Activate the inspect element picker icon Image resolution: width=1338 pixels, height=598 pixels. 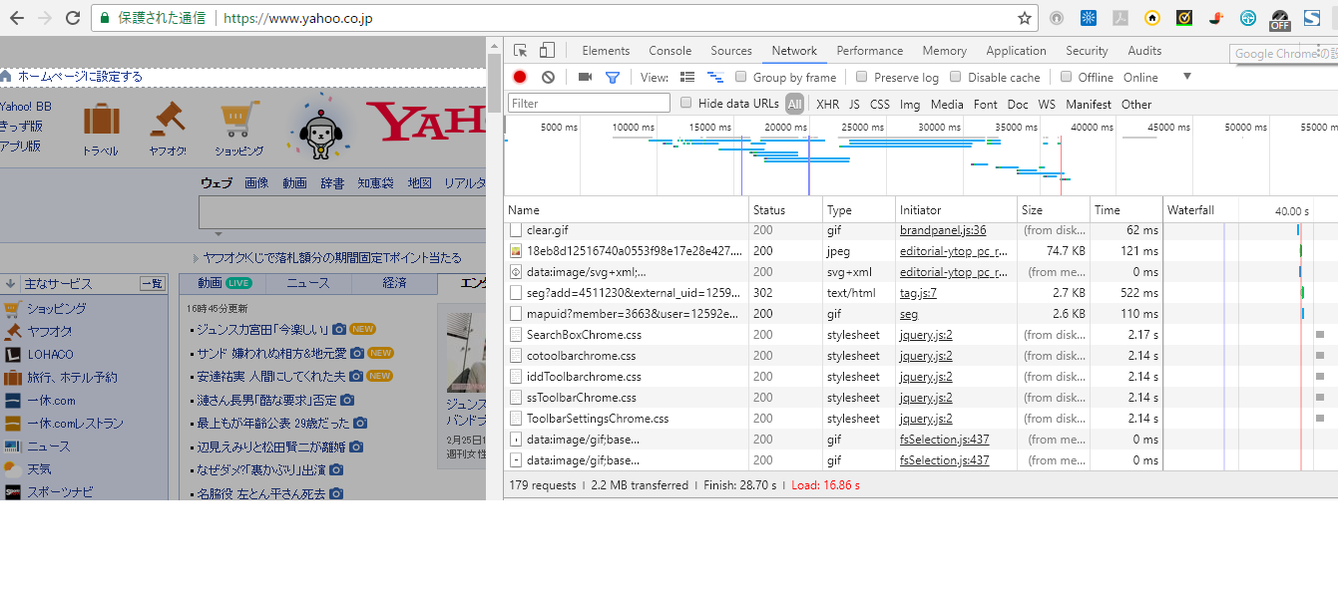point(521,51)
